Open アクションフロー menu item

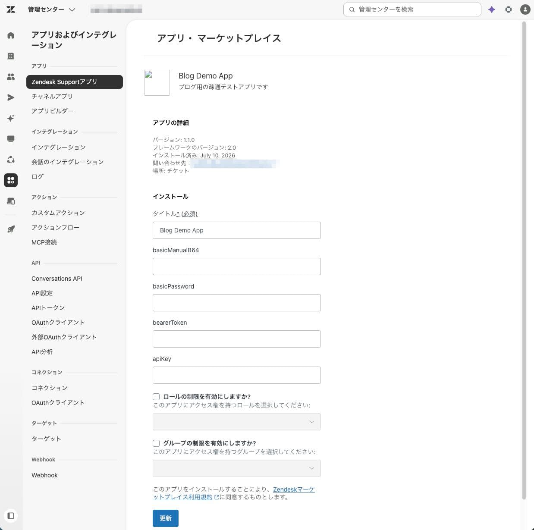coord(56,228)
